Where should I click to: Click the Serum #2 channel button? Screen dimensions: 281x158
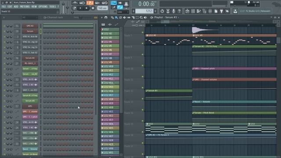30,58
